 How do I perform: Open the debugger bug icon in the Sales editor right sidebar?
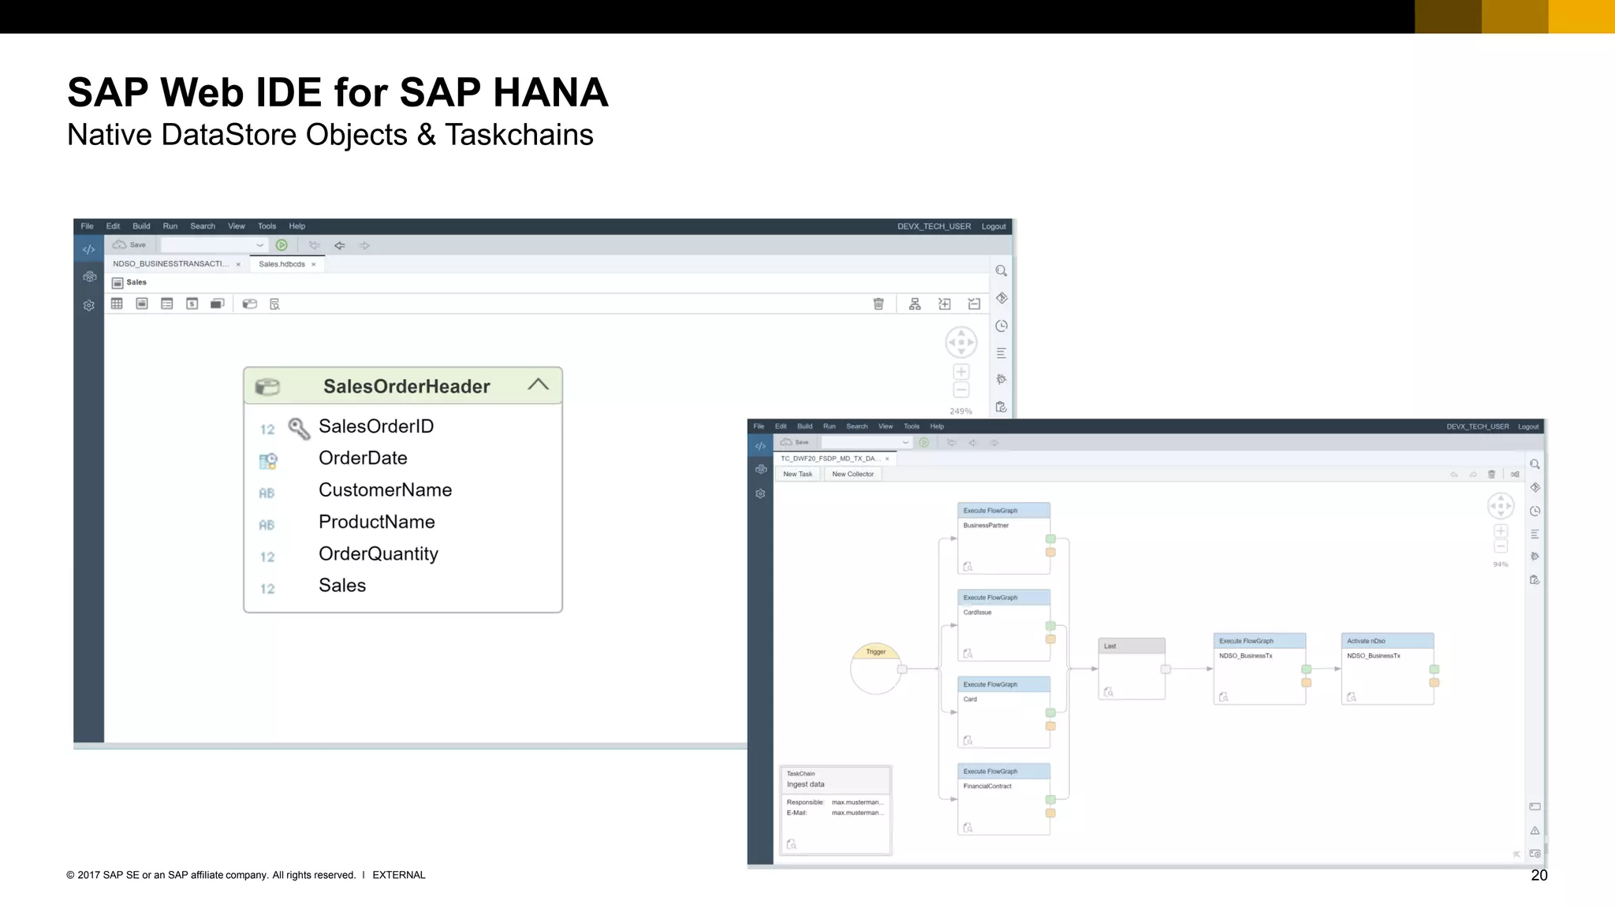(1001, 379)
